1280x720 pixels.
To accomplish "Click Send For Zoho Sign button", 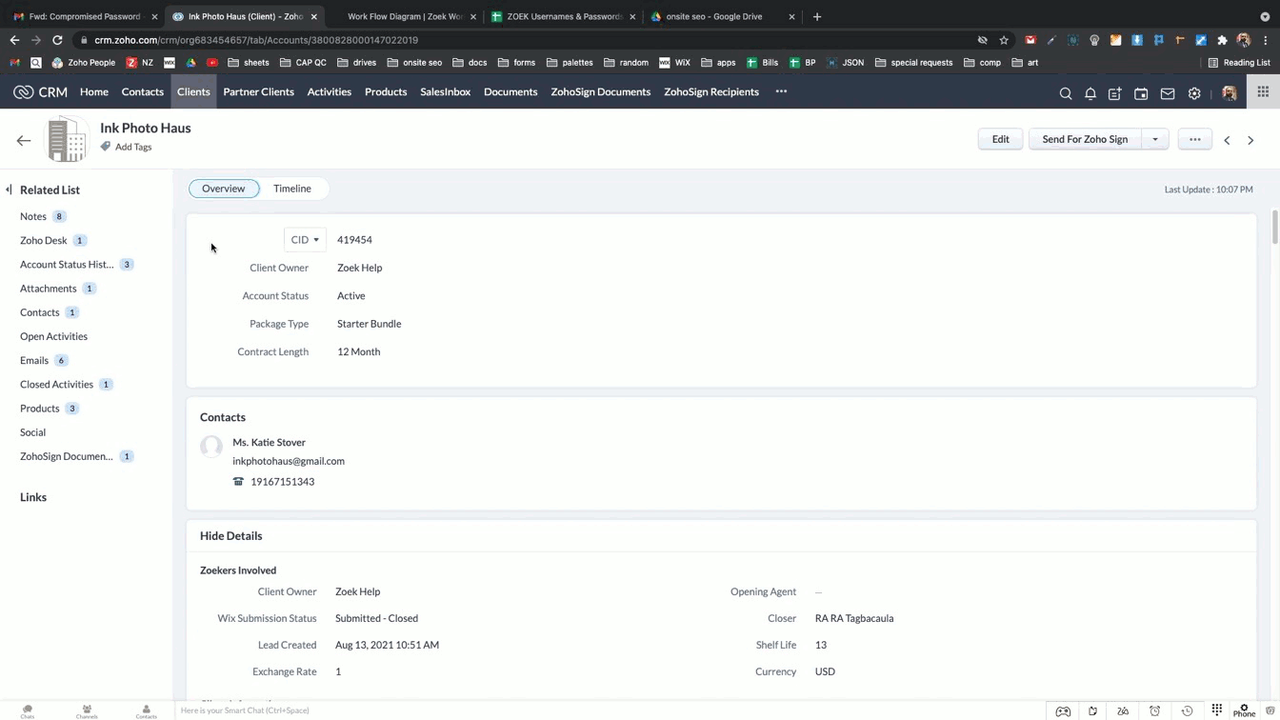I will [x=1085, y=139].
